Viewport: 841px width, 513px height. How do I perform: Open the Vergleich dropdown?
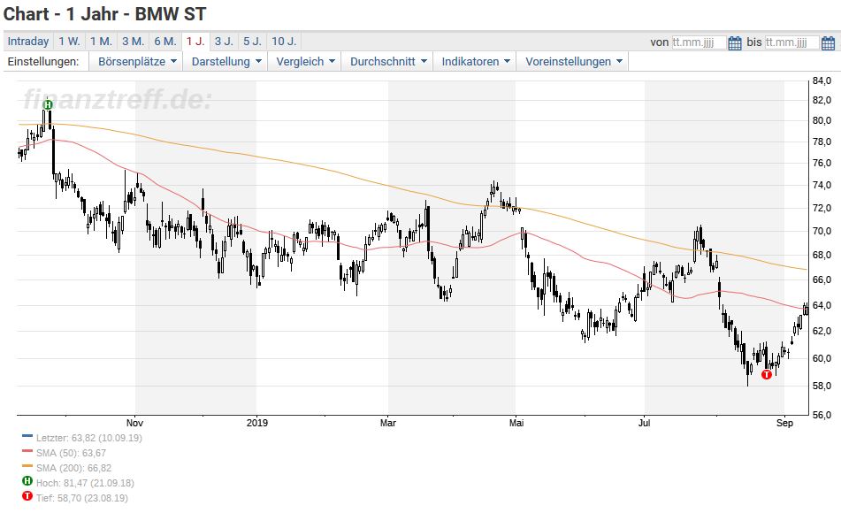[x=304, y=62]
